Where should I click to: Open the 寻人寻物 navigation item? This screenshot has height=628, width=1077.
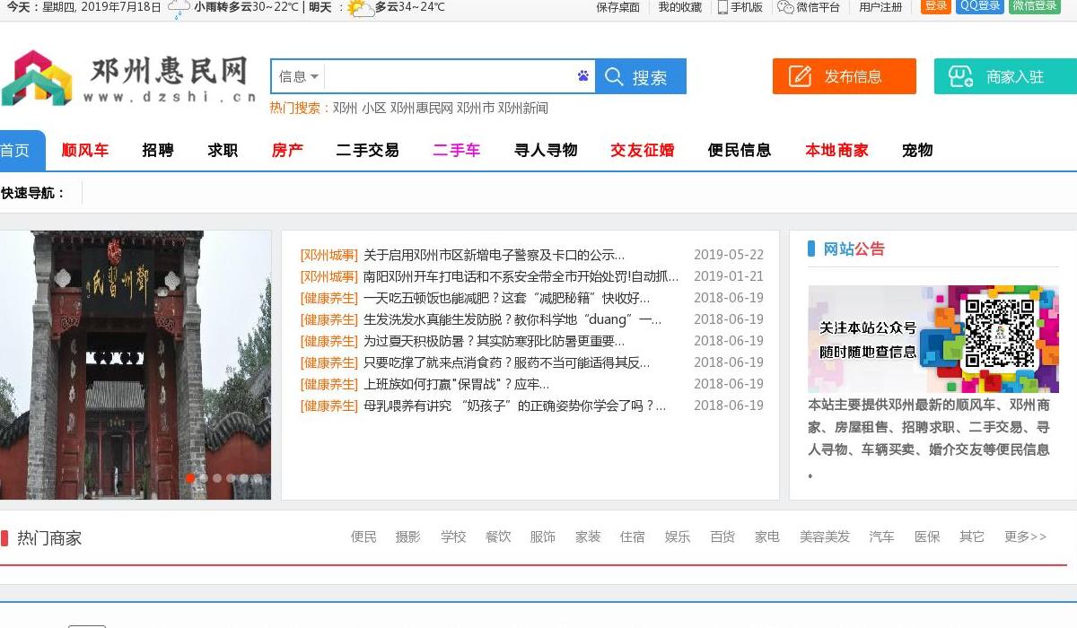[x=546, y=150]
